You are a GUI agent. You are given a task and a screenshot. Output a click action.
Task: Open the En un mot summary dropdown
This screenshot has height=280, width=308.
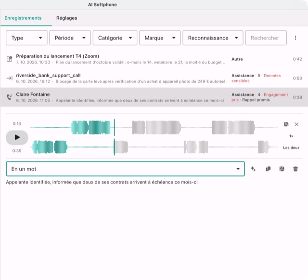[x=125, y=169]
